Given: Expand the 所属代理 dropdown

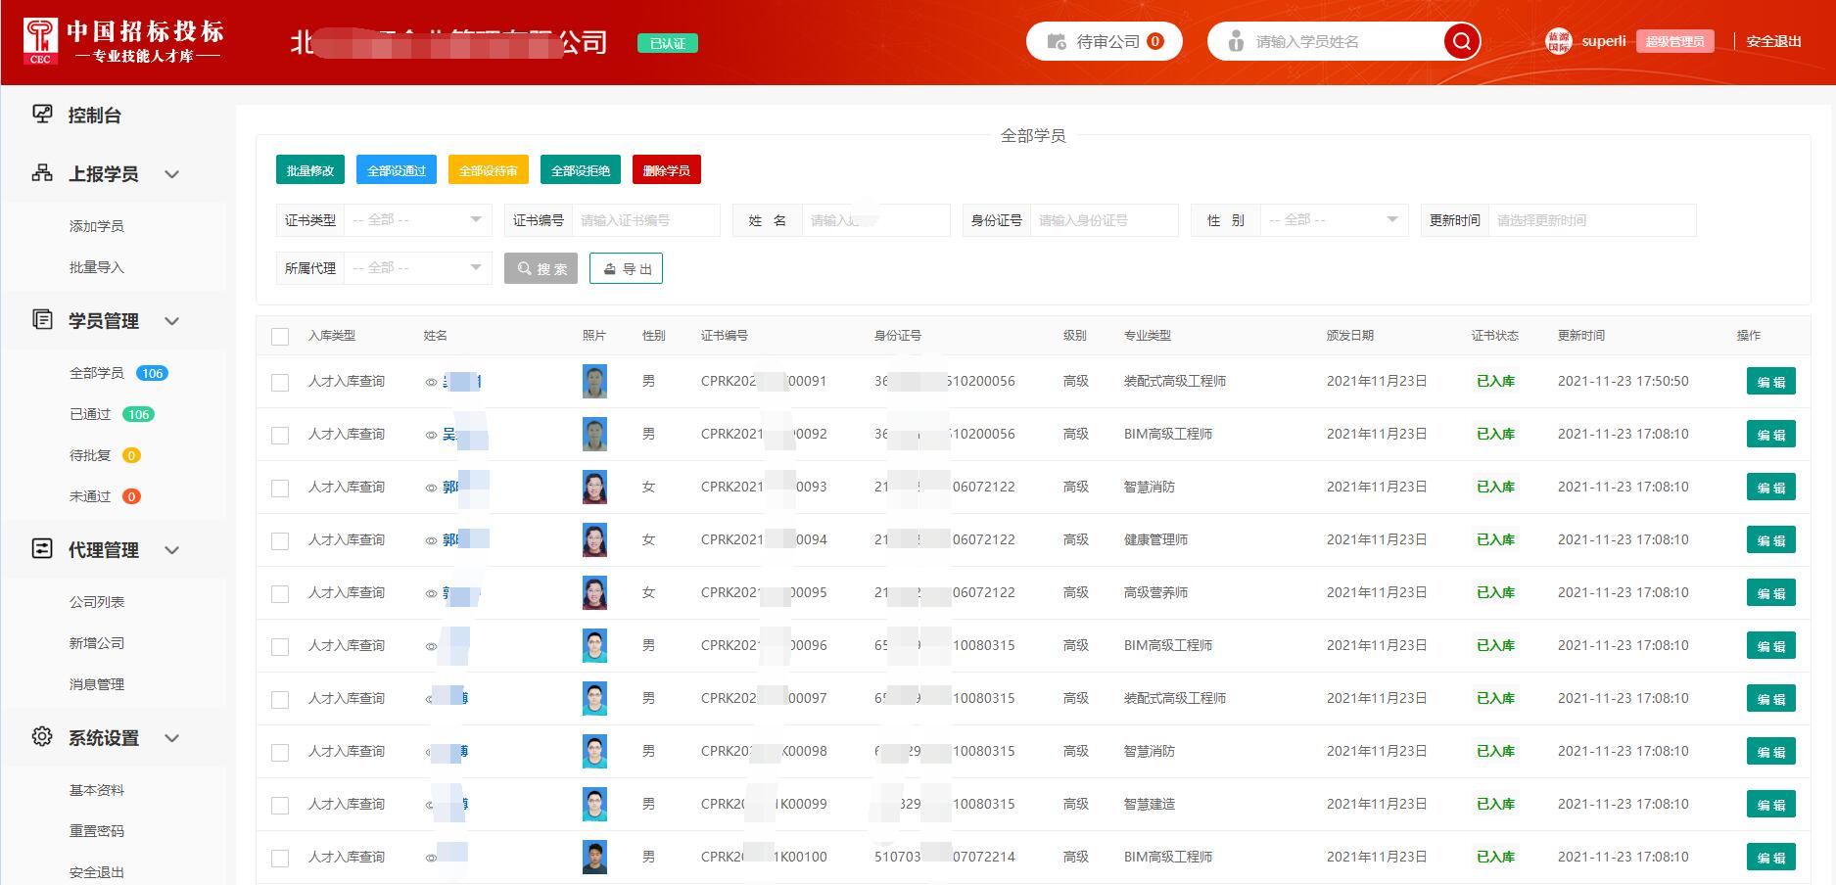Looking at the screenshot, I should 417,267.
